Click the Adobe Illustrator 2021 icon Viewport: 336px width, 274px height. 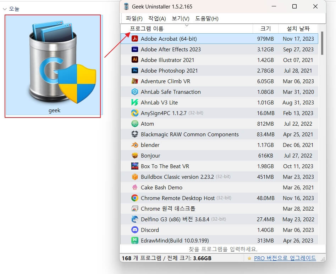(134, 60)
